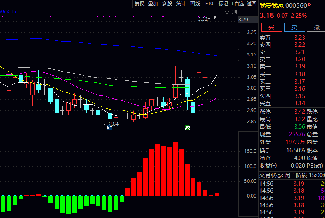Select 卖三 ask price 3.21

click(x=299, y=52)
